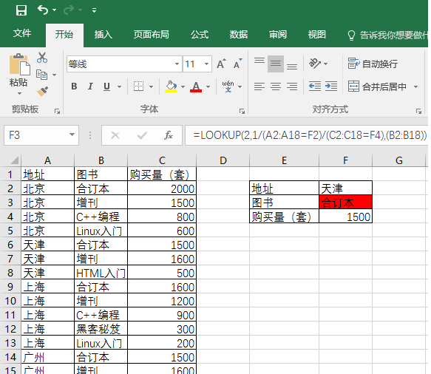Decrease font size
The width and height of the screenshot is (431, 374).
[238, 64]
